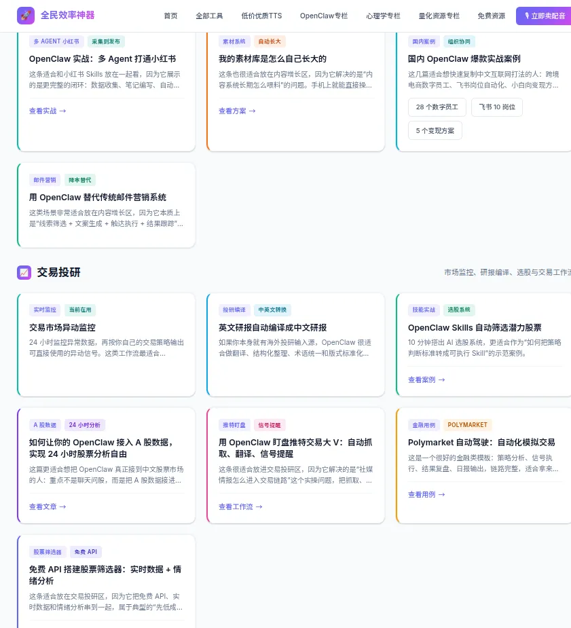Click the 自动长大 tag
Screen dimensions: 571x628
270,41
